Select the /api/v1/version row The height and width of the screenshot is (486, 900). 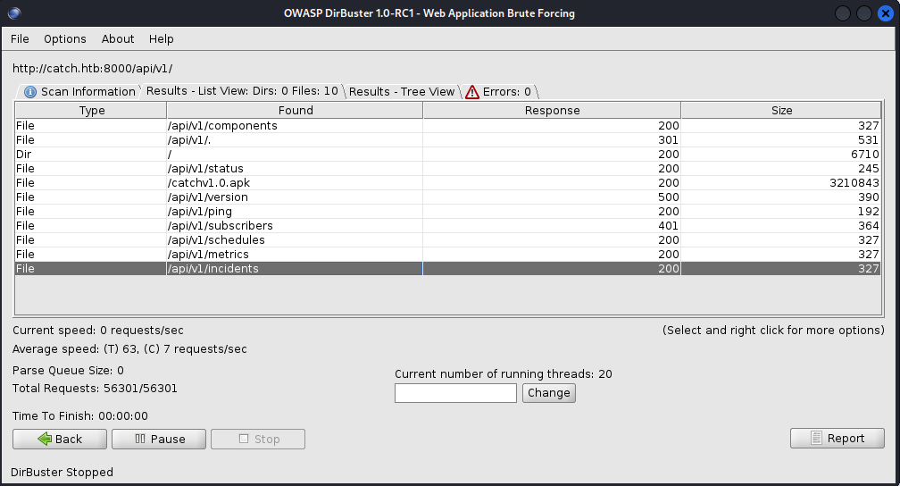[447, 197]
